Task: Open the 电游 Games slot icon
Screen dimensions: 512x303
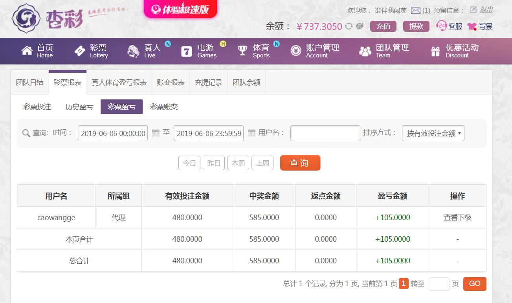Action: click(x=186, y=51)
